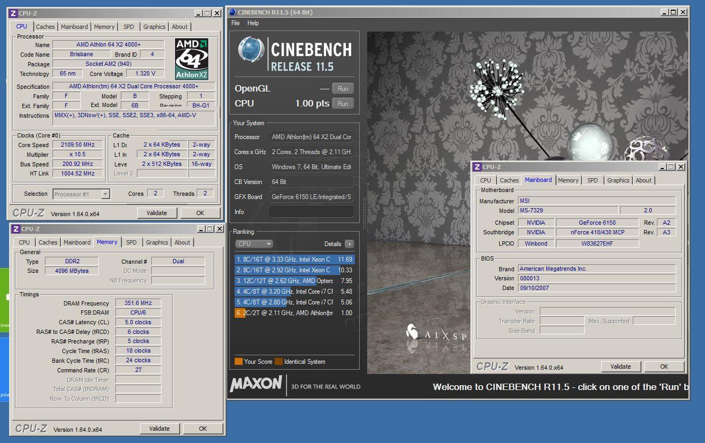This screenshot has width=705, height=443.
Task: Run the OpenGL benchmark
Action: point(343,89)
